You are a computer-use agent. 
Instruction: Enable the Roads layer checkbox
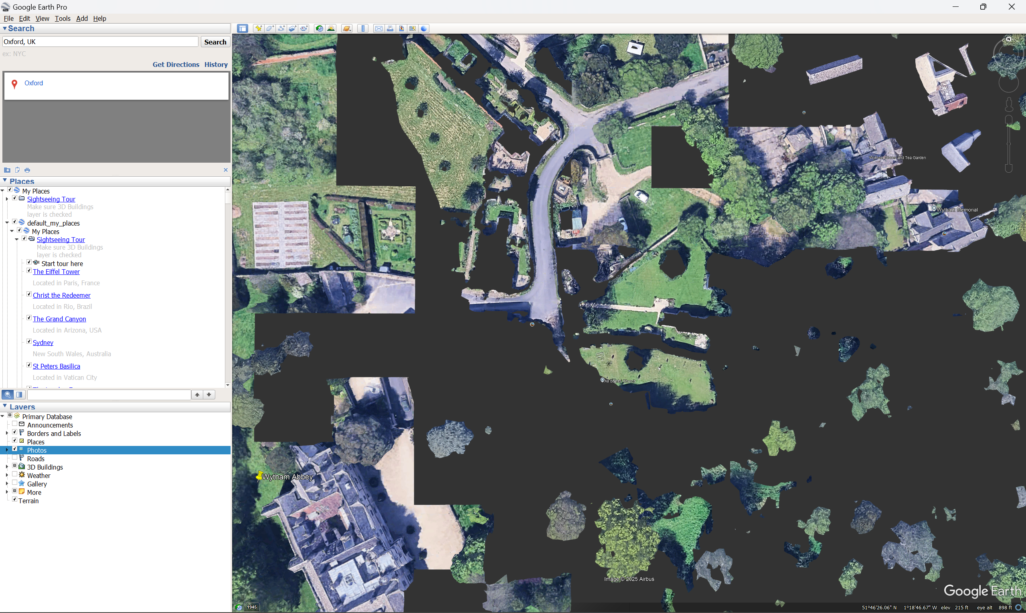tap(15, 458)
